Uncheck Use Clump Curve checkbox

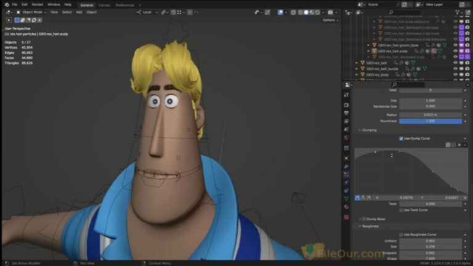click(x=401, y=139)
